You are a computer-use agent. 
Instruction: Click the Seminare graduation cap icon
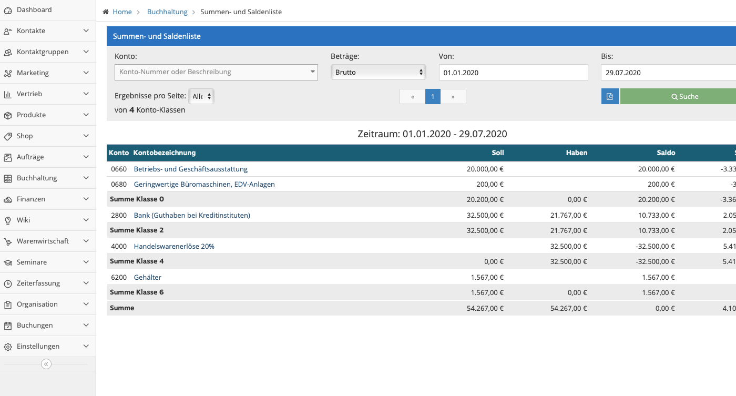click(x=7, y=262)
